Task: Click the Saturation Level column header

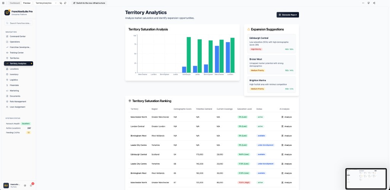Action: (x=245, y=109)
